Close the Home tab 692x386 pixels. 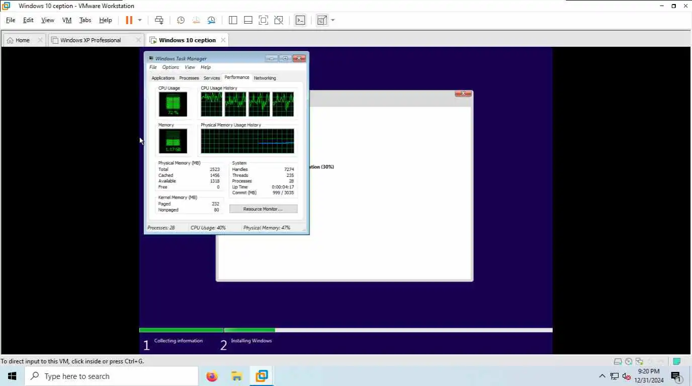click(x=40, y=40)
